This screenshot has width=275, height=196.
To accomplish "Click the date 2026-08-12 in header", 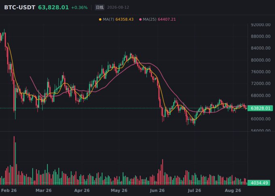I will tap(118, 7).
